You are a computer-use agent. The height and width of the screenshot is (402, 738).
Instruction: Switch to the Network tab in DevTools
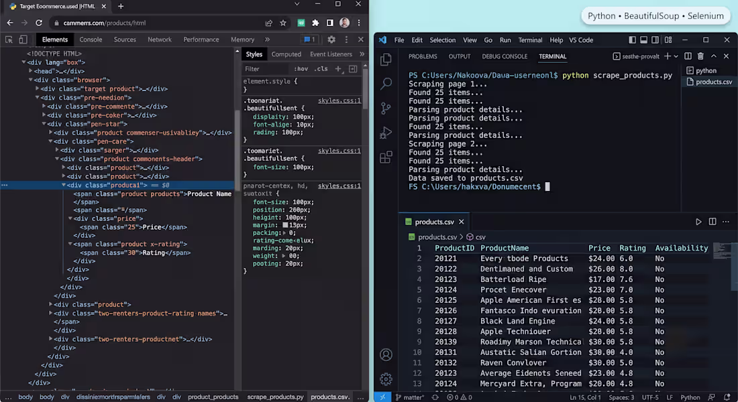click(x=160, y=40)
